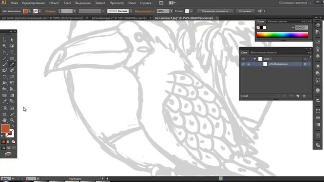
Task: Select the Pencil tool
Action: (x=12, y=65)
